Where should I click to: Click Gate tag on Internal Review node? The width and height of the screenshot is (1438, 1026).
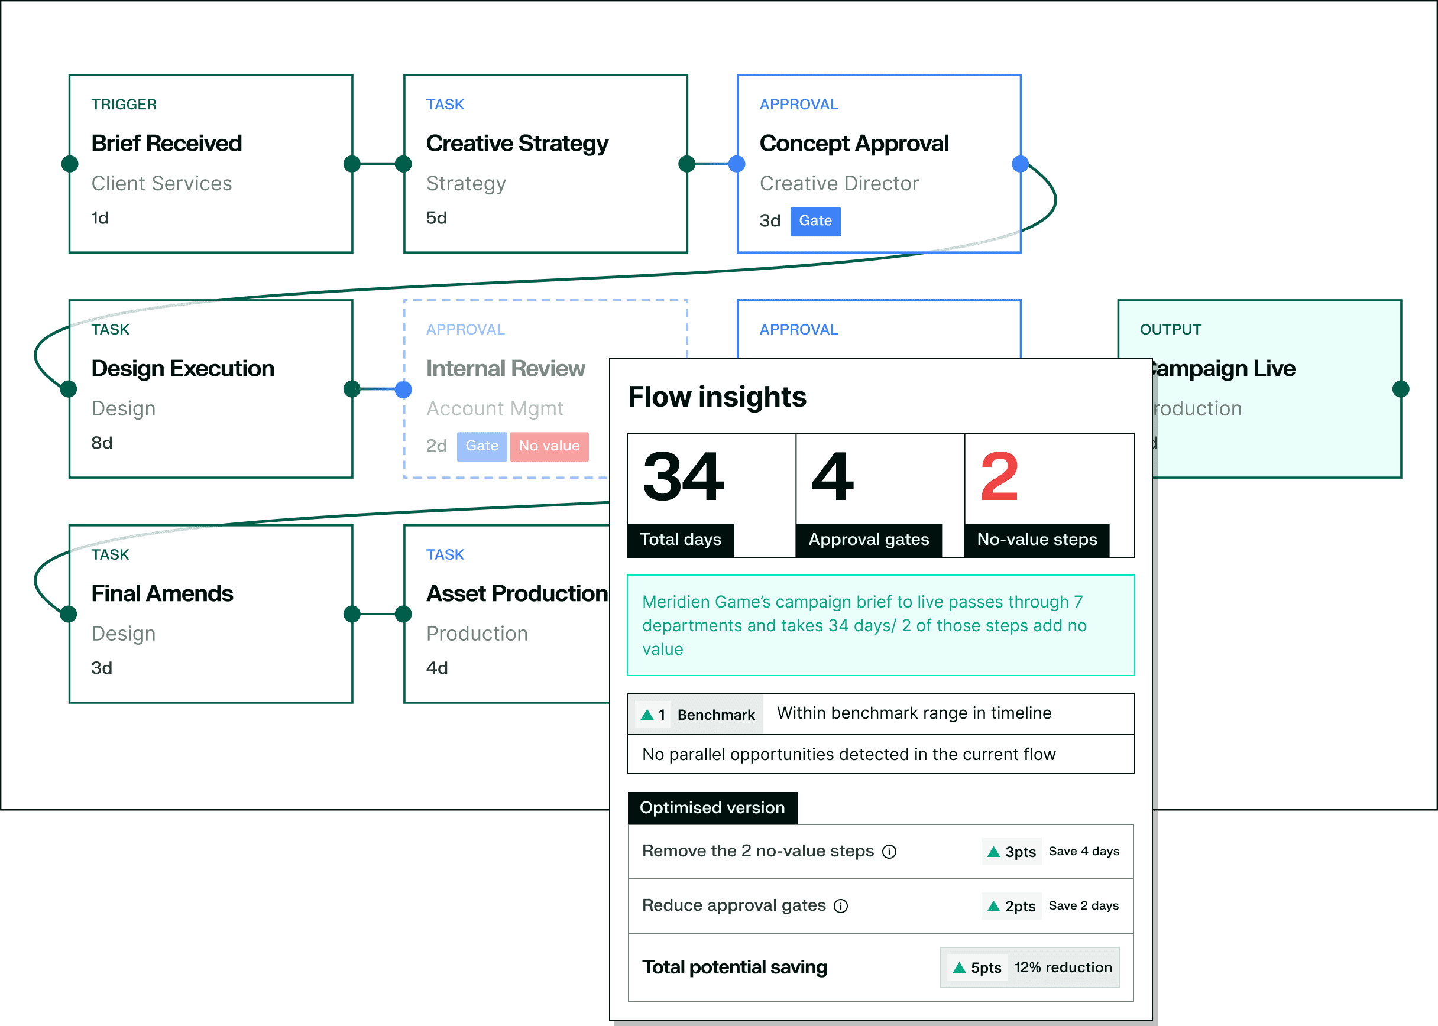(482, 446)
